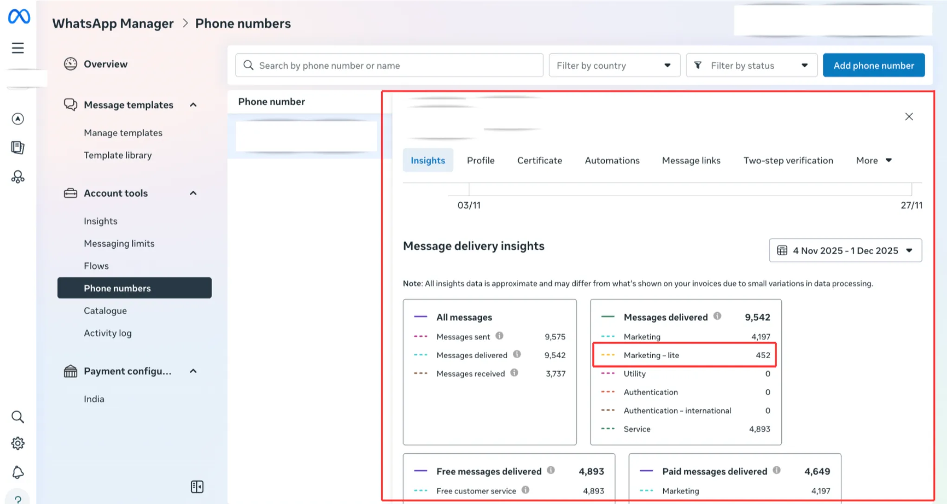Click info icon next to Messages received
947x504 pixels.
click(514, 373)
